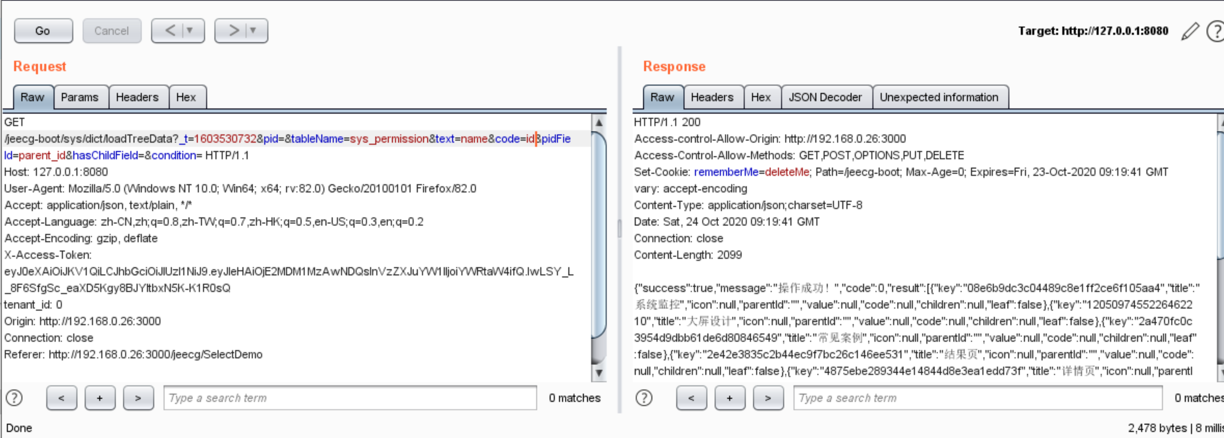Open the JSON Decoder tab
This screenshot has width=1224, height=438.
click(x=826, y=97)
